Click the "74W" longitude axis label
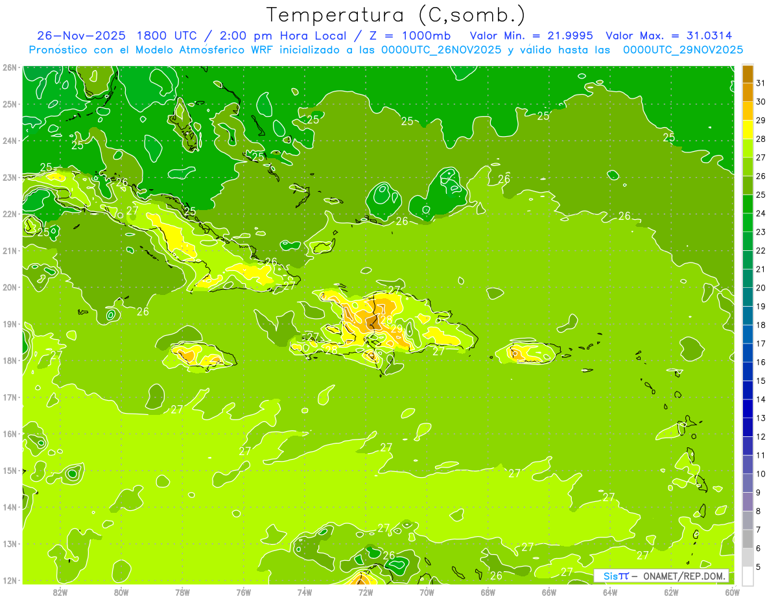The image size is (778, 601). [305, 592]
